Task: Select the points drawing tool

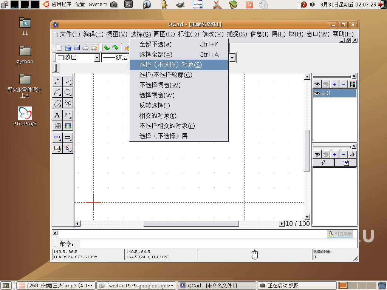Action: point(57,82)
